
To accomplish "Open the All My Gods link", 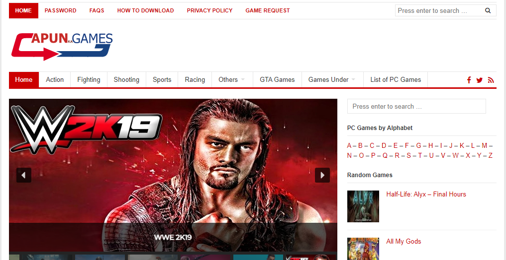I will (404, 241).
